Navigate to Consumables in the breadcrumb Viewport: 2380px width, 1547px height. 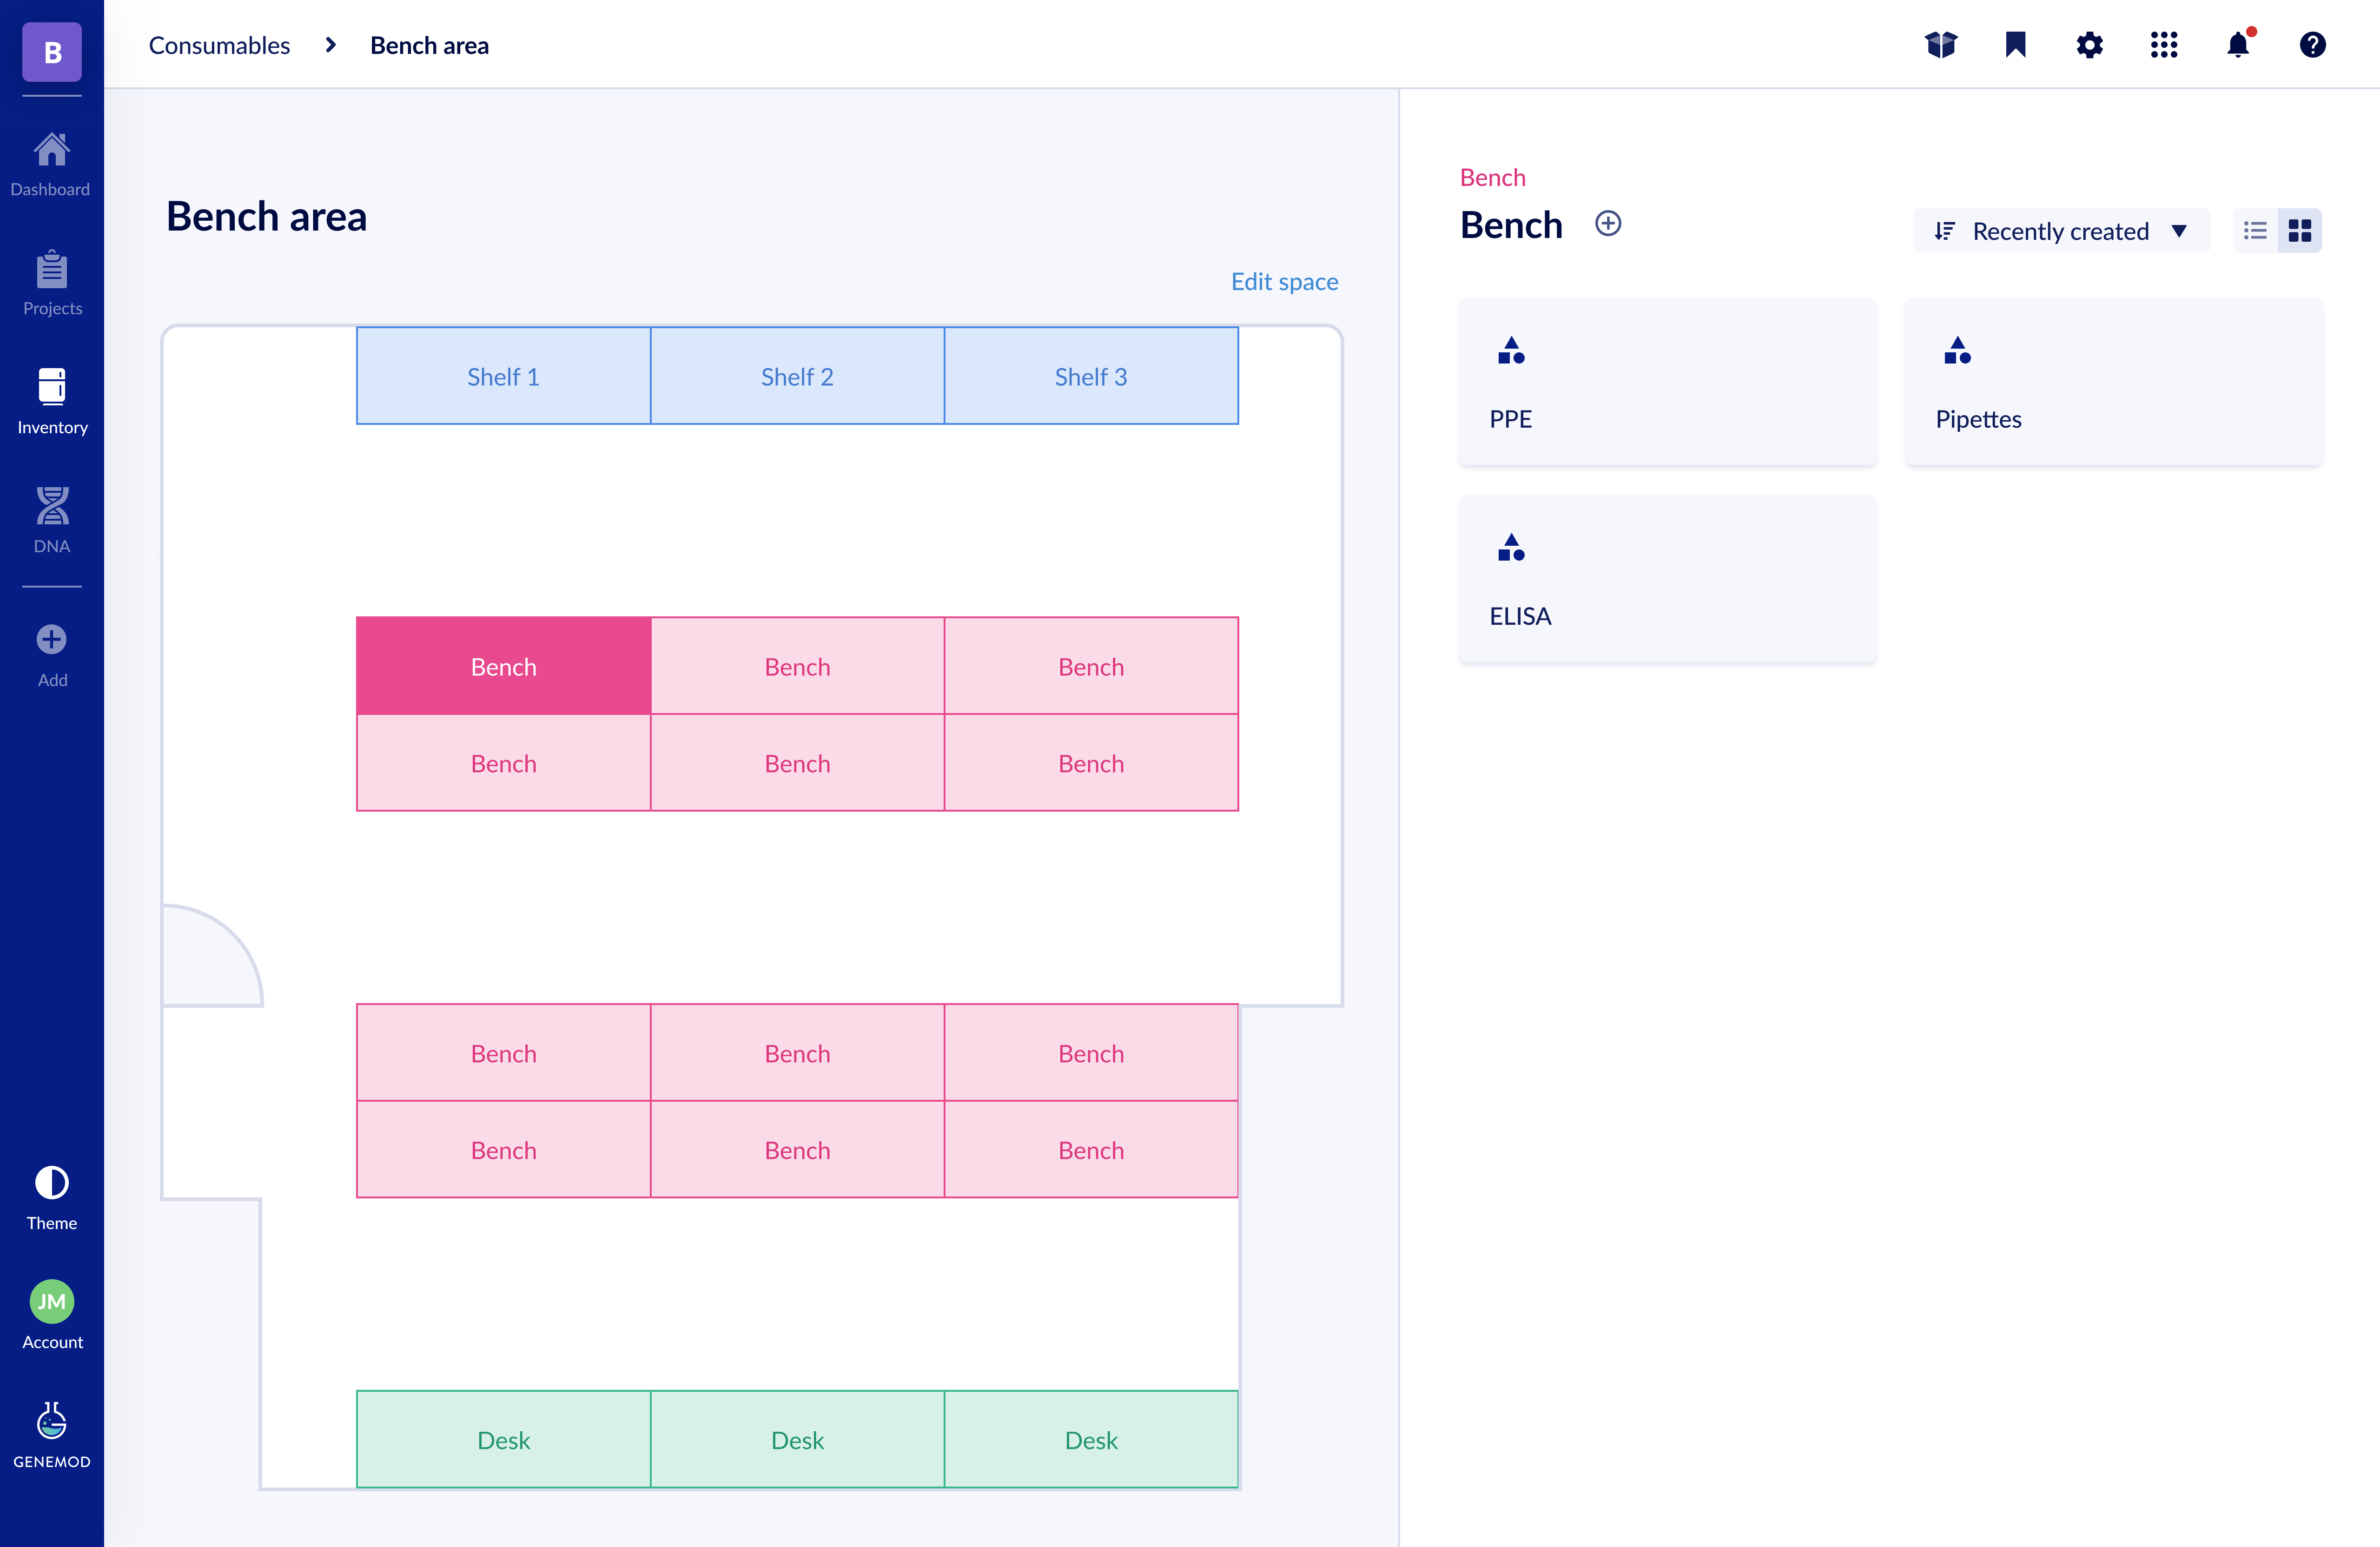(219, 45)
